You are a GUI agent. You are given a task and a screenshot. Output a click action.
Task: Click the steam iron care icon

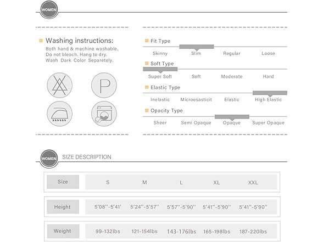click(x=59, y=114)
